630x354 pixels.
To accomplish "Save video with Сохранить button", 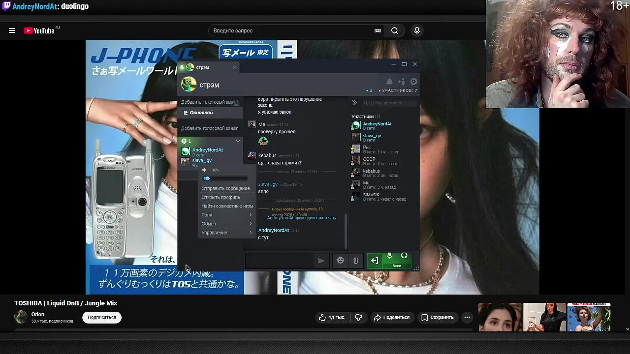I will tap(438, 318).
